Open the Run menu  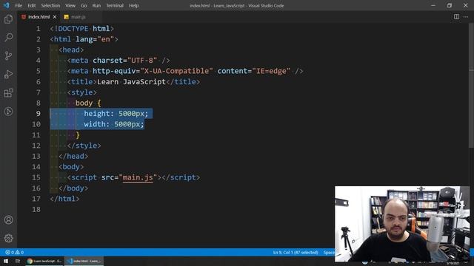click(x=96, y=5)
